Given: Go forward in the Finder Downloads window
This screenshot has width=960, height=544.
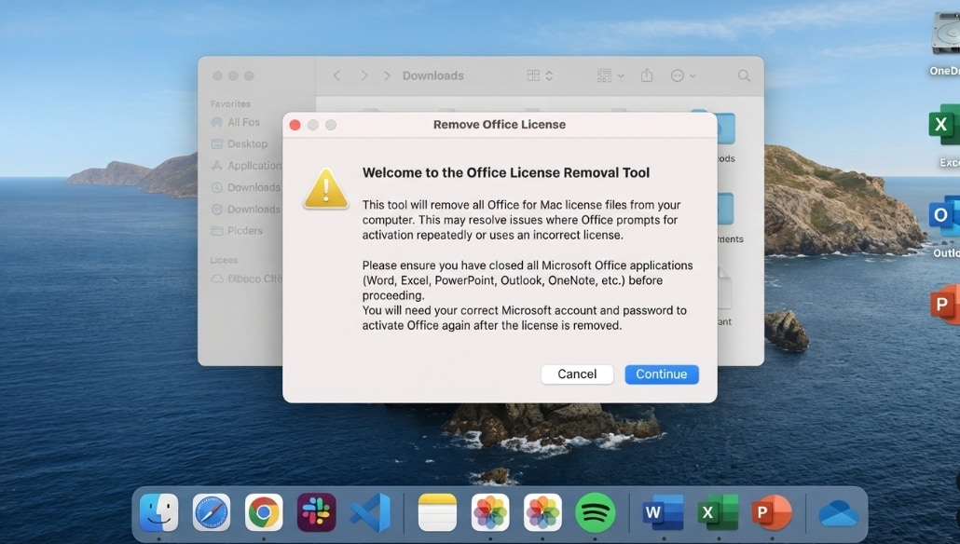Looking at the screenshot, I should [x=363, y=75].
